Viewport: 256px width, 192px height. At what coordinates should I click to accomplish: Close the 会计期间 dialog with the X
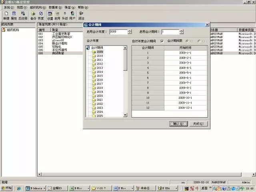pos(207,25)
